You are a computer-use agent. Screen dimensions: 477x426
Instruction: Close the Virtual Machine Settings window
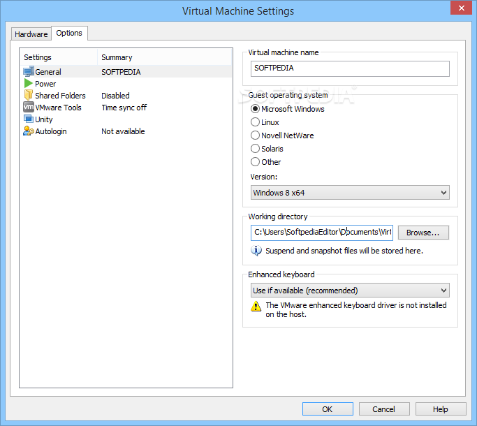(461, 8)
